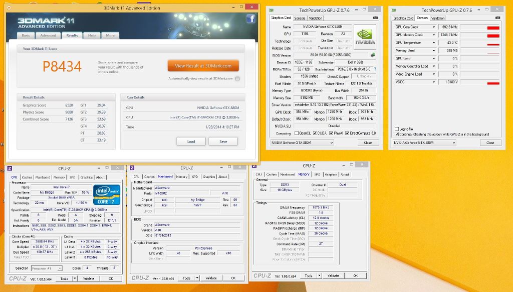The image size is (513, 292).
Task: Click OK in the CPU-Z Memory window
Action: (x=355, y=276)
